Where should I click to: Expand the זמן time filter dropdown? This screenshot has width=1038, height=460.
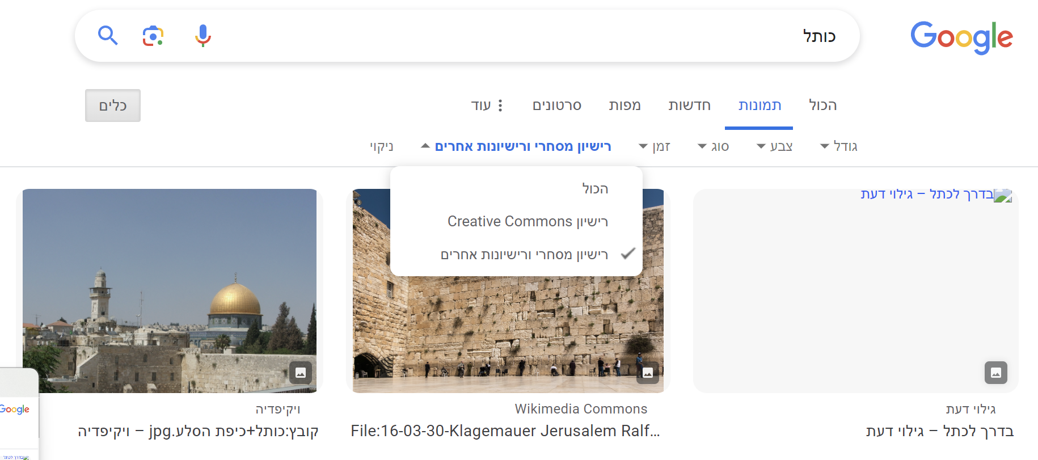pyautogui.click(x=655, y=147)
